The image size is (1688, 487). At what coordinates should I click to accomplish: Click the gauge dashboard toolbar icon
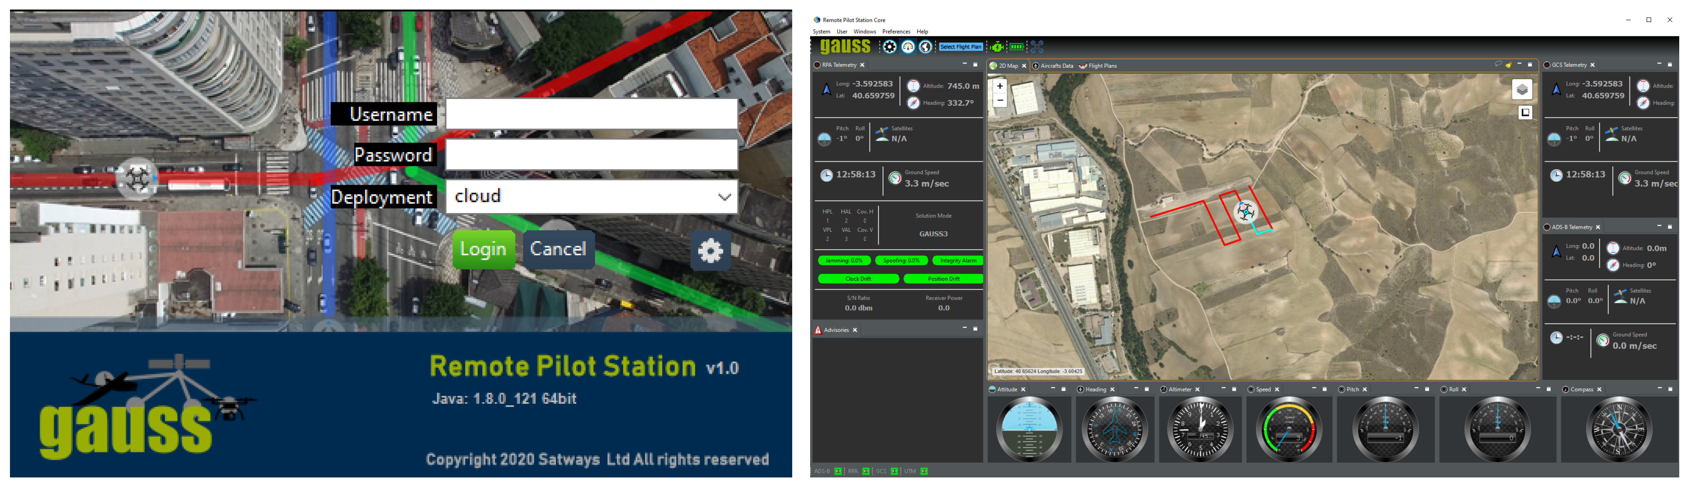click(x=908, y=47)
